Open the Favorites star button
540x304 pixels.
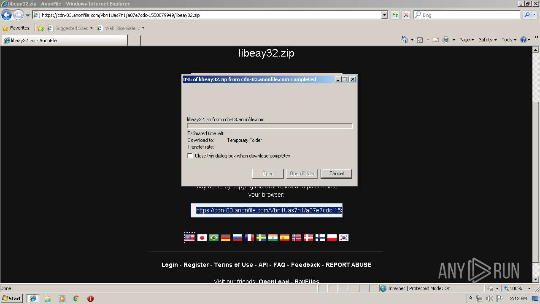(16, 28)
